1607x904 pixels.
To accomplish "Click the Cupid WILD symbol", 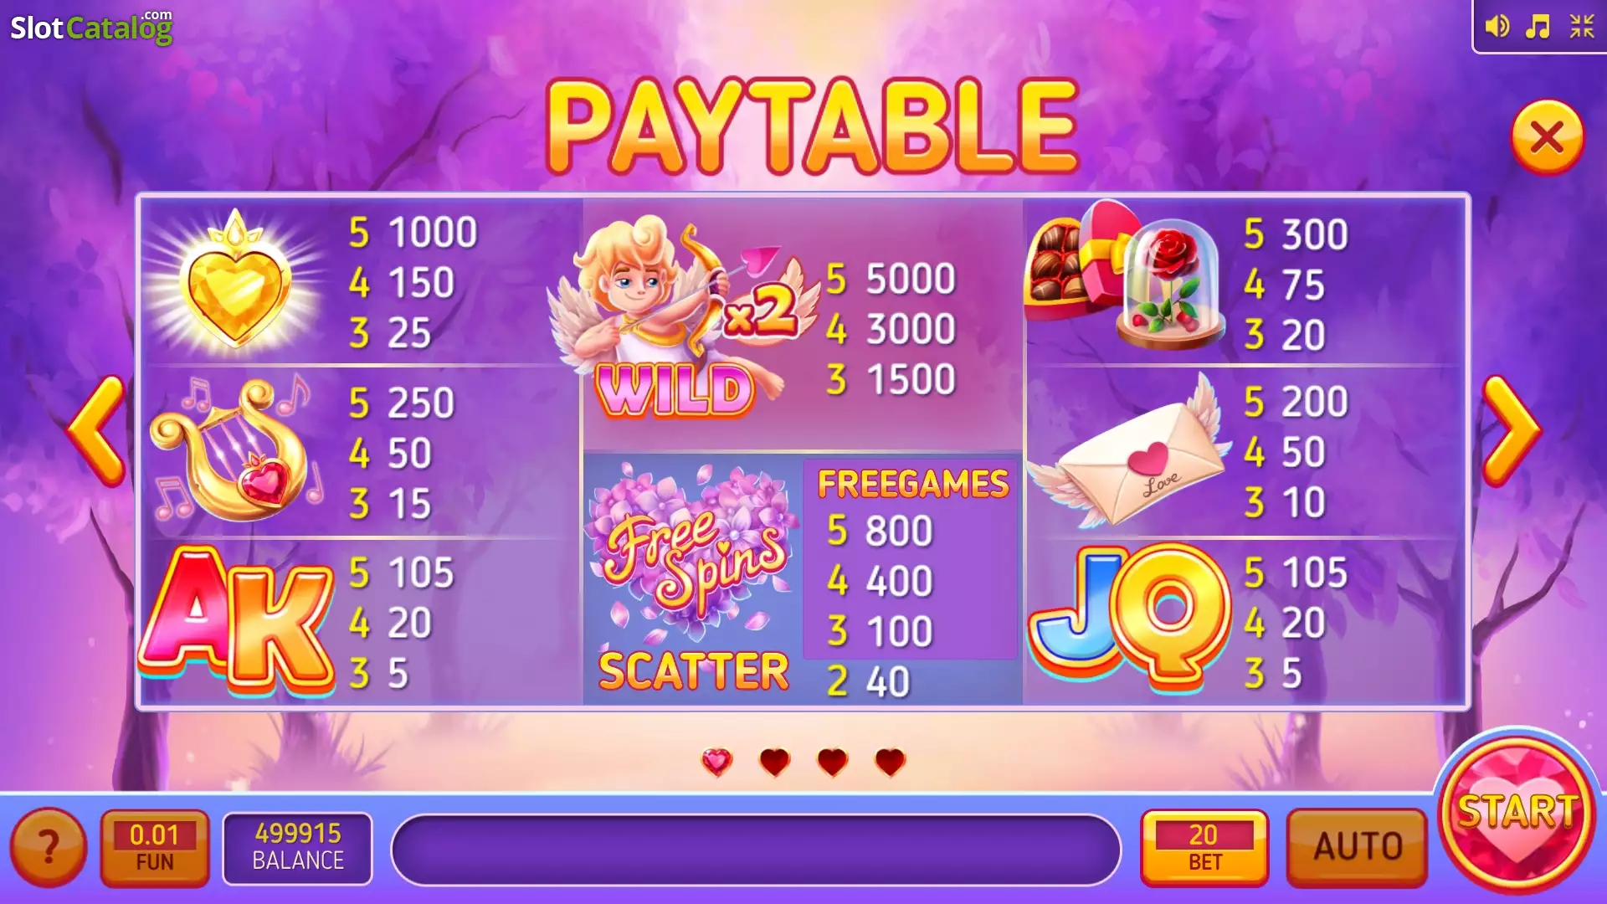I will (682, 318).
